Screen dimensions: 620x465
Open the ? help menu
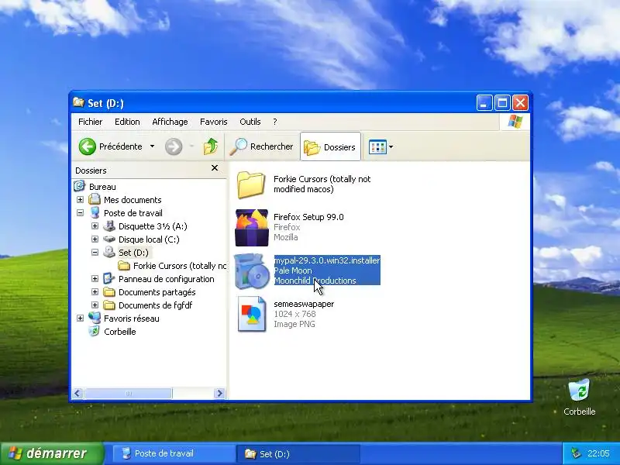pos(275,122)
